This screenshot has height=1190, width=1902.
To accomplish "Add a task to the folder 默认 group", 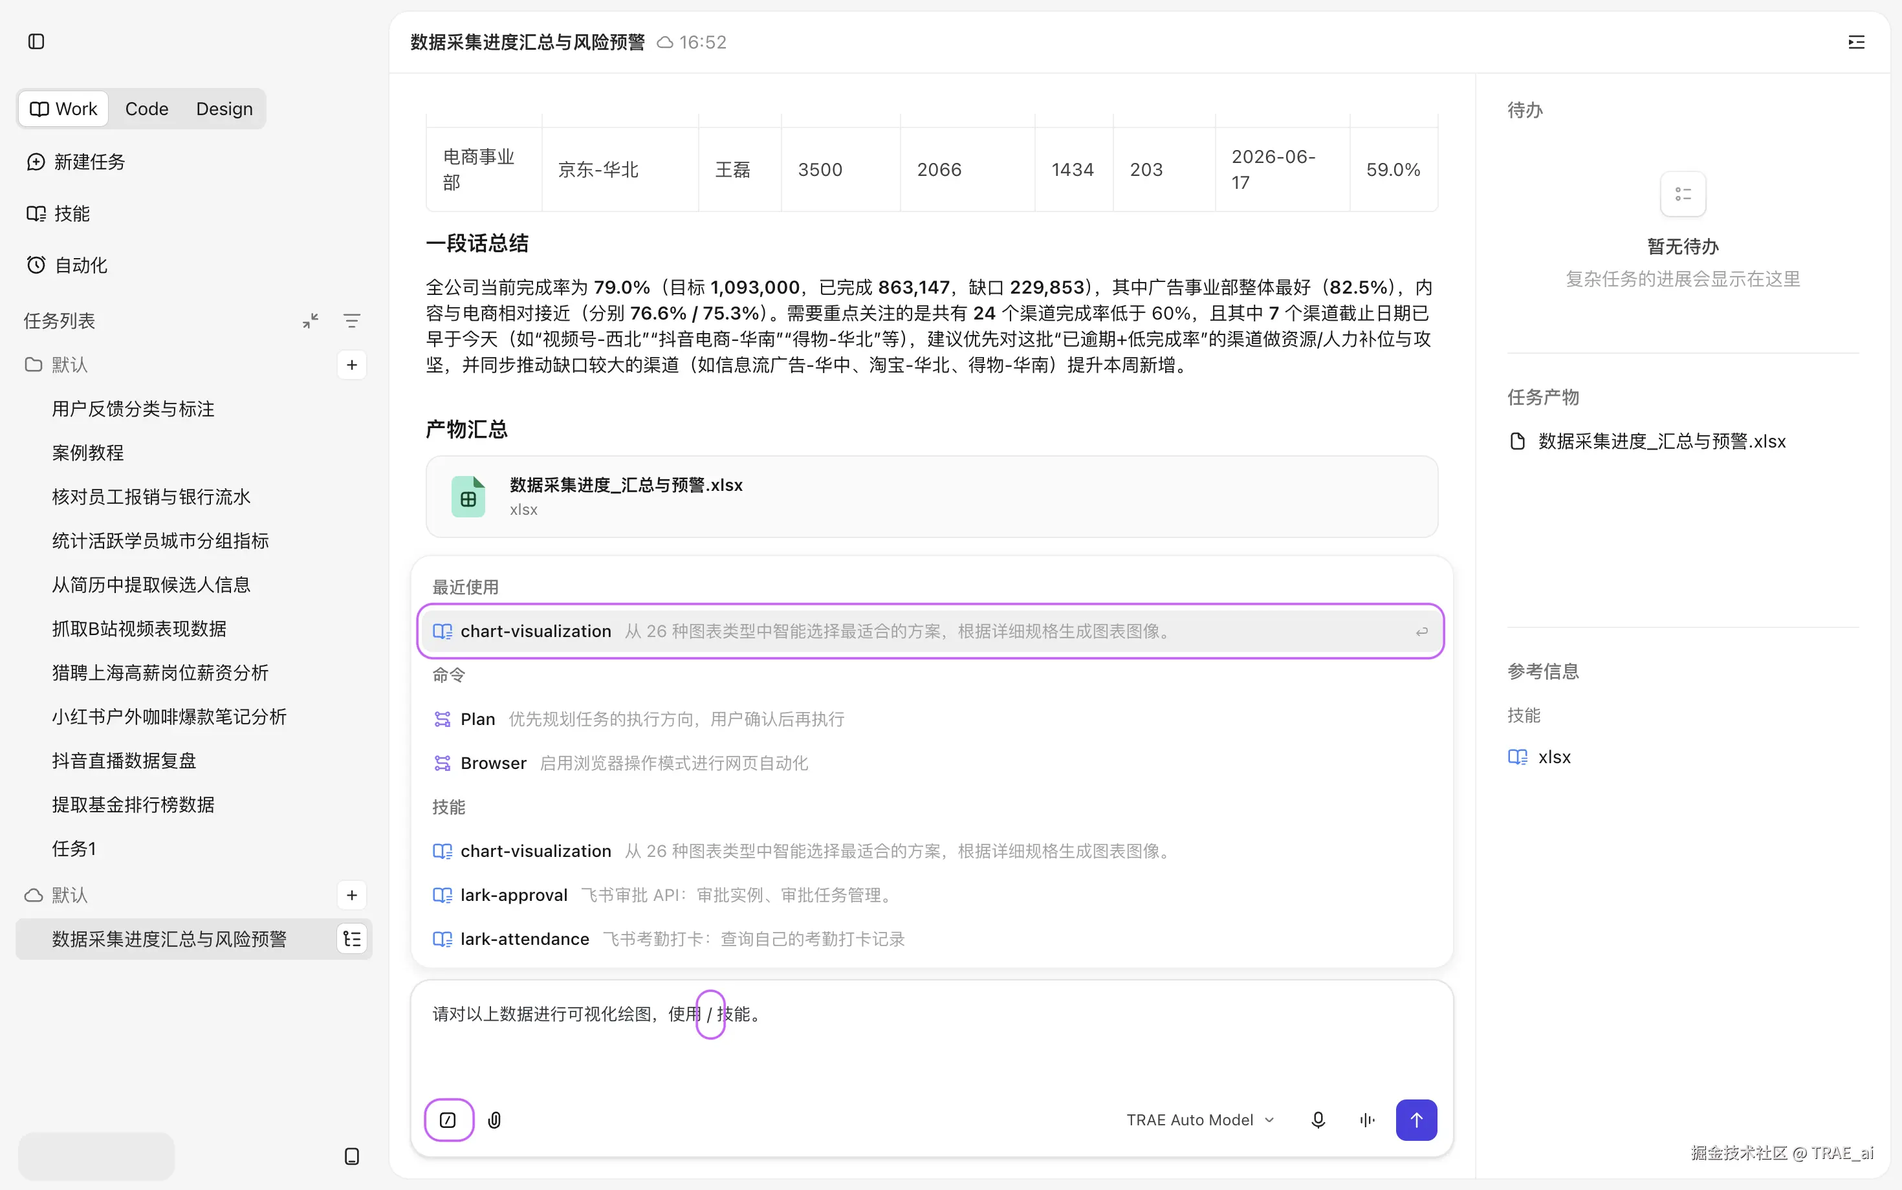I will point(352,364).
